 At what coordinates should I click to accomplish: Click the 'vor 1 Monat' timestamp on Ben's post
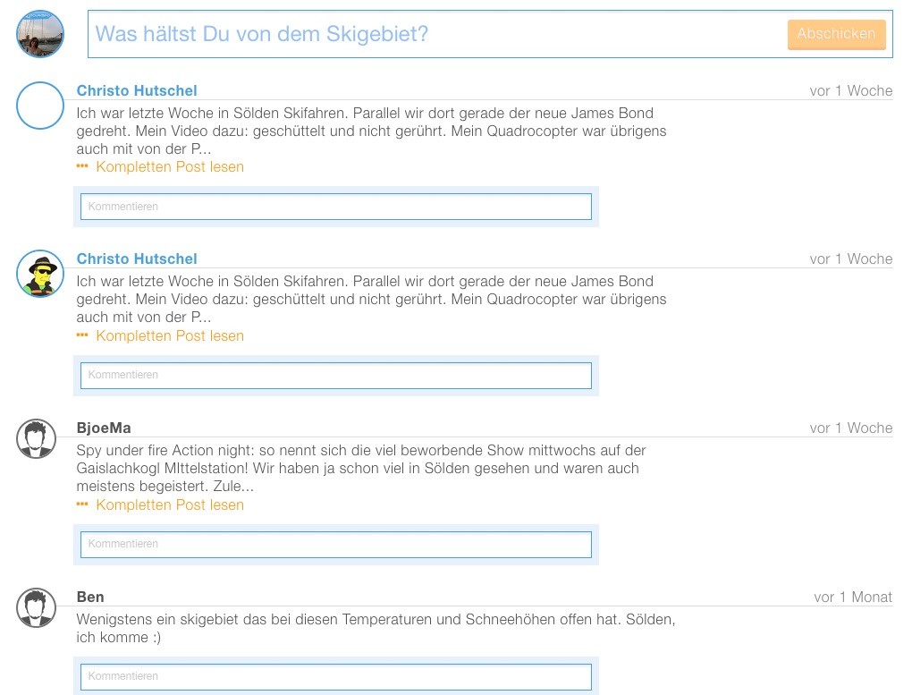coord(853,597)
